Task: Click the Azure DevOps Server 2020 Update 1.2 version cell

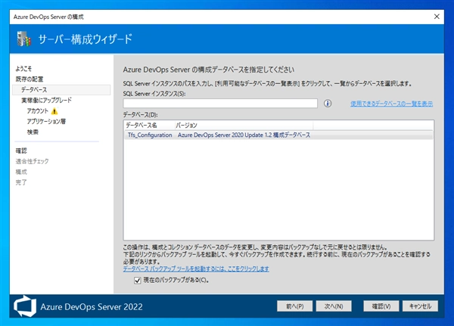Action: (x=244, y=135)
